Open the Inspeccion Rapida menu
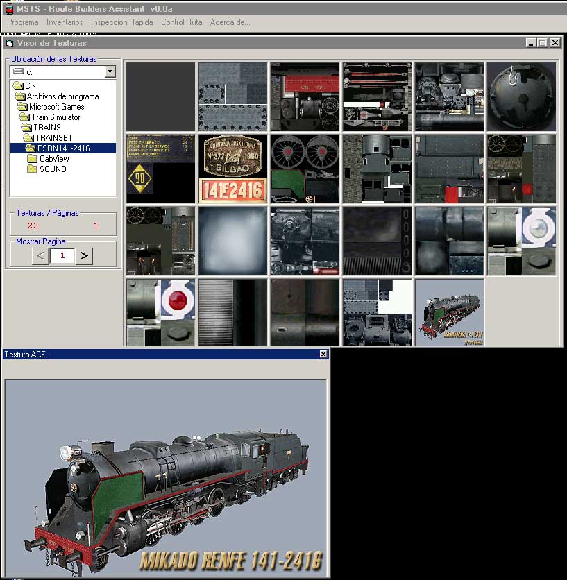 click(x=121, y=22)
